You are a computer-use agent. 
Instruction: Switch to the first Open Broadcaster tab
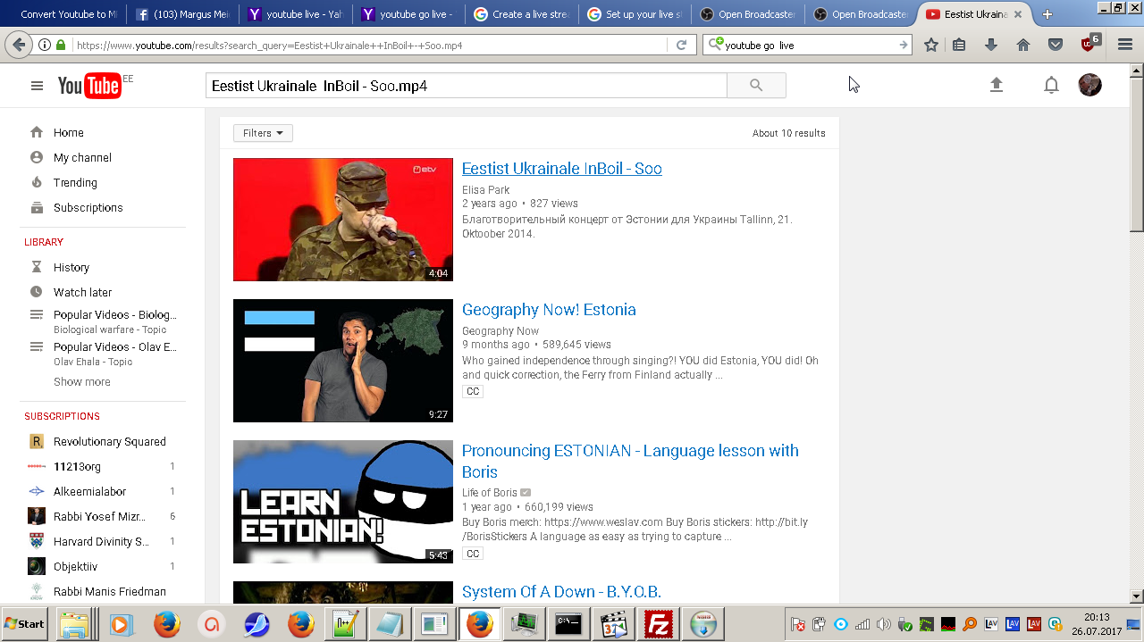748,14
